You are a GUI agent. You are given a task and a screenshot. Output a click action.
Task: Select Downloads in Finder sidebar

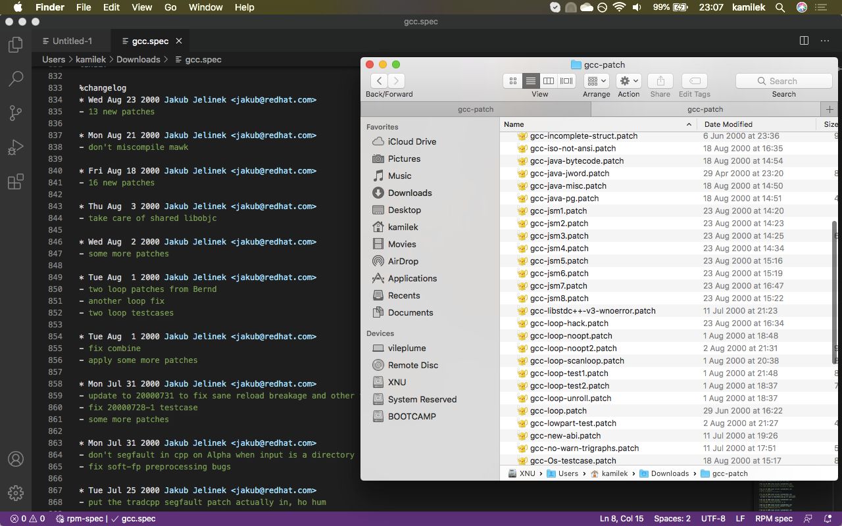[409, 193]
